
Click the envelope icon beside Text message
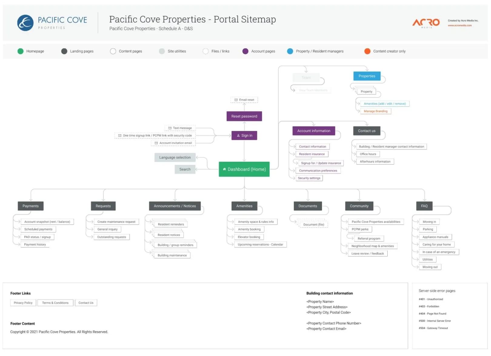[x=170, y=128]
